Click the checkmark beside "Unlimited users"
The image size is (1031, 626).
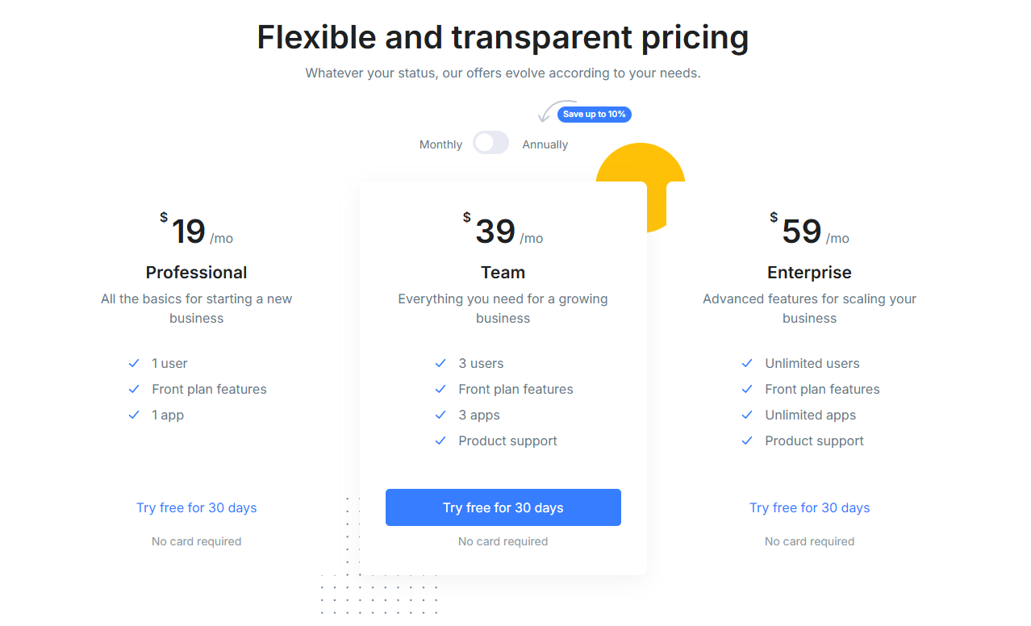[747, 363]
